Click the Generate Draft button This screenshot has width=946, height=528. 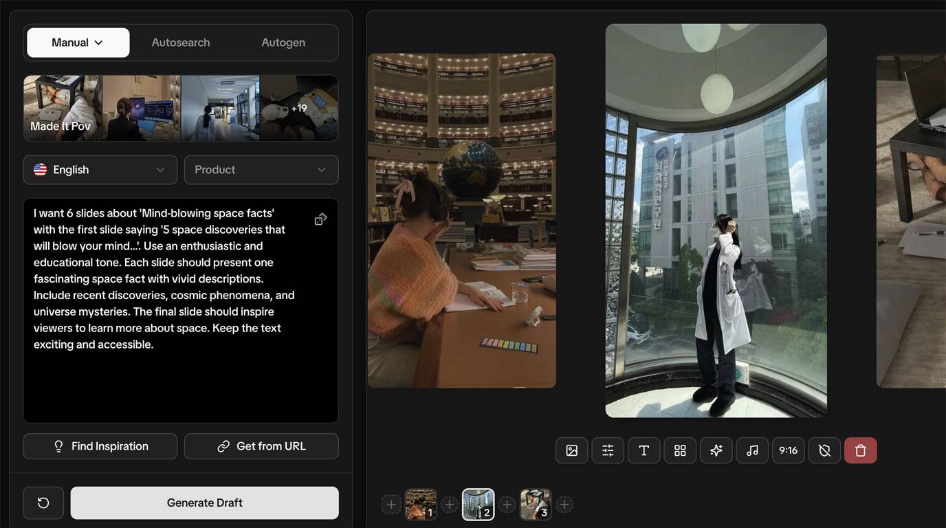pyautogui.click(x=204, y=503)
